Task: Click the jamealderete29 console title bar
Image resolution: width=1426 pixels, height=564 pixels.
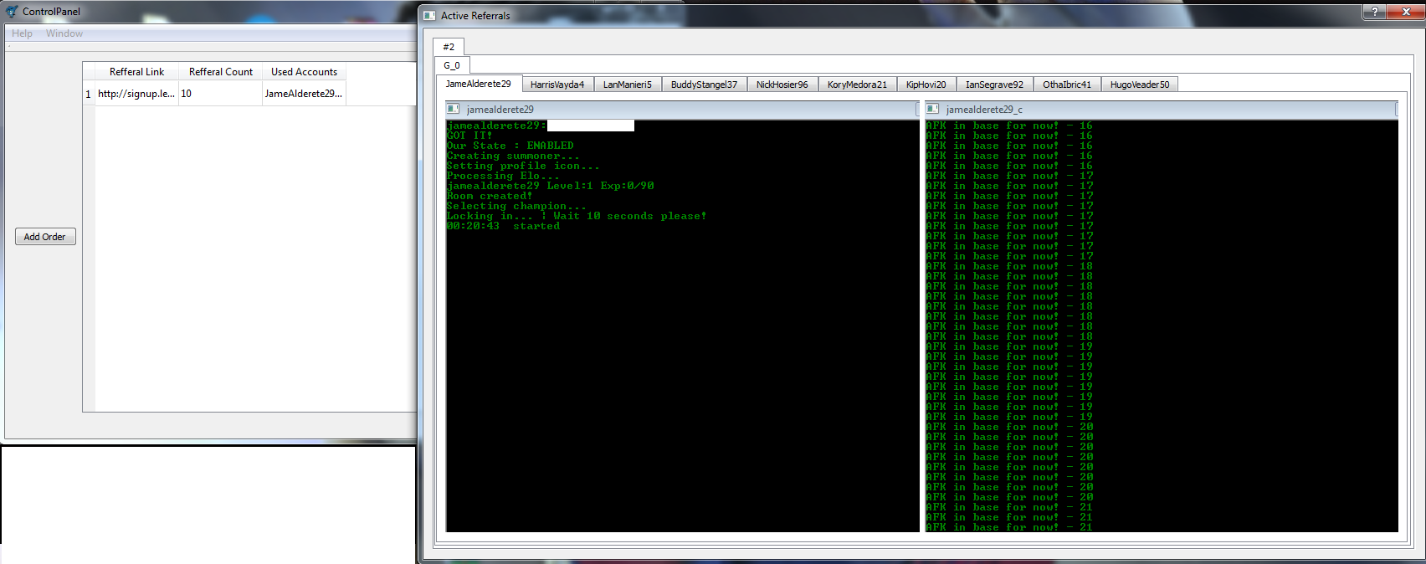Action: (x=682, y=109)
